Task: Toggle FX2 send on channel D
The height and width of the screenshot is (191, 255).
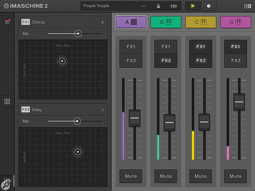Action: point(236,60)
